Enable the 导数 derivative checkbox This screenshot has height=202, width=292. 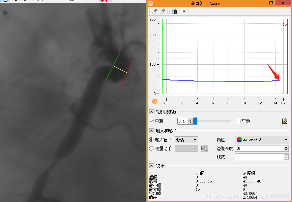[x=238, y=121]
